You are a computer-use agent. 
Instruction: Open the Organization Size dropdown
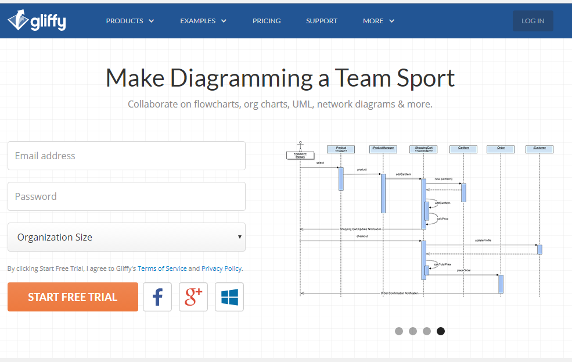click(127, 237)
